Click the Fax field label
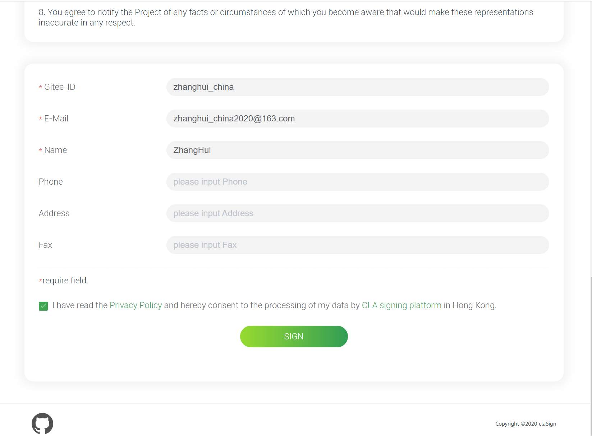Image resolution: width=592 pixels, height=436 pixels. point(45,245)
